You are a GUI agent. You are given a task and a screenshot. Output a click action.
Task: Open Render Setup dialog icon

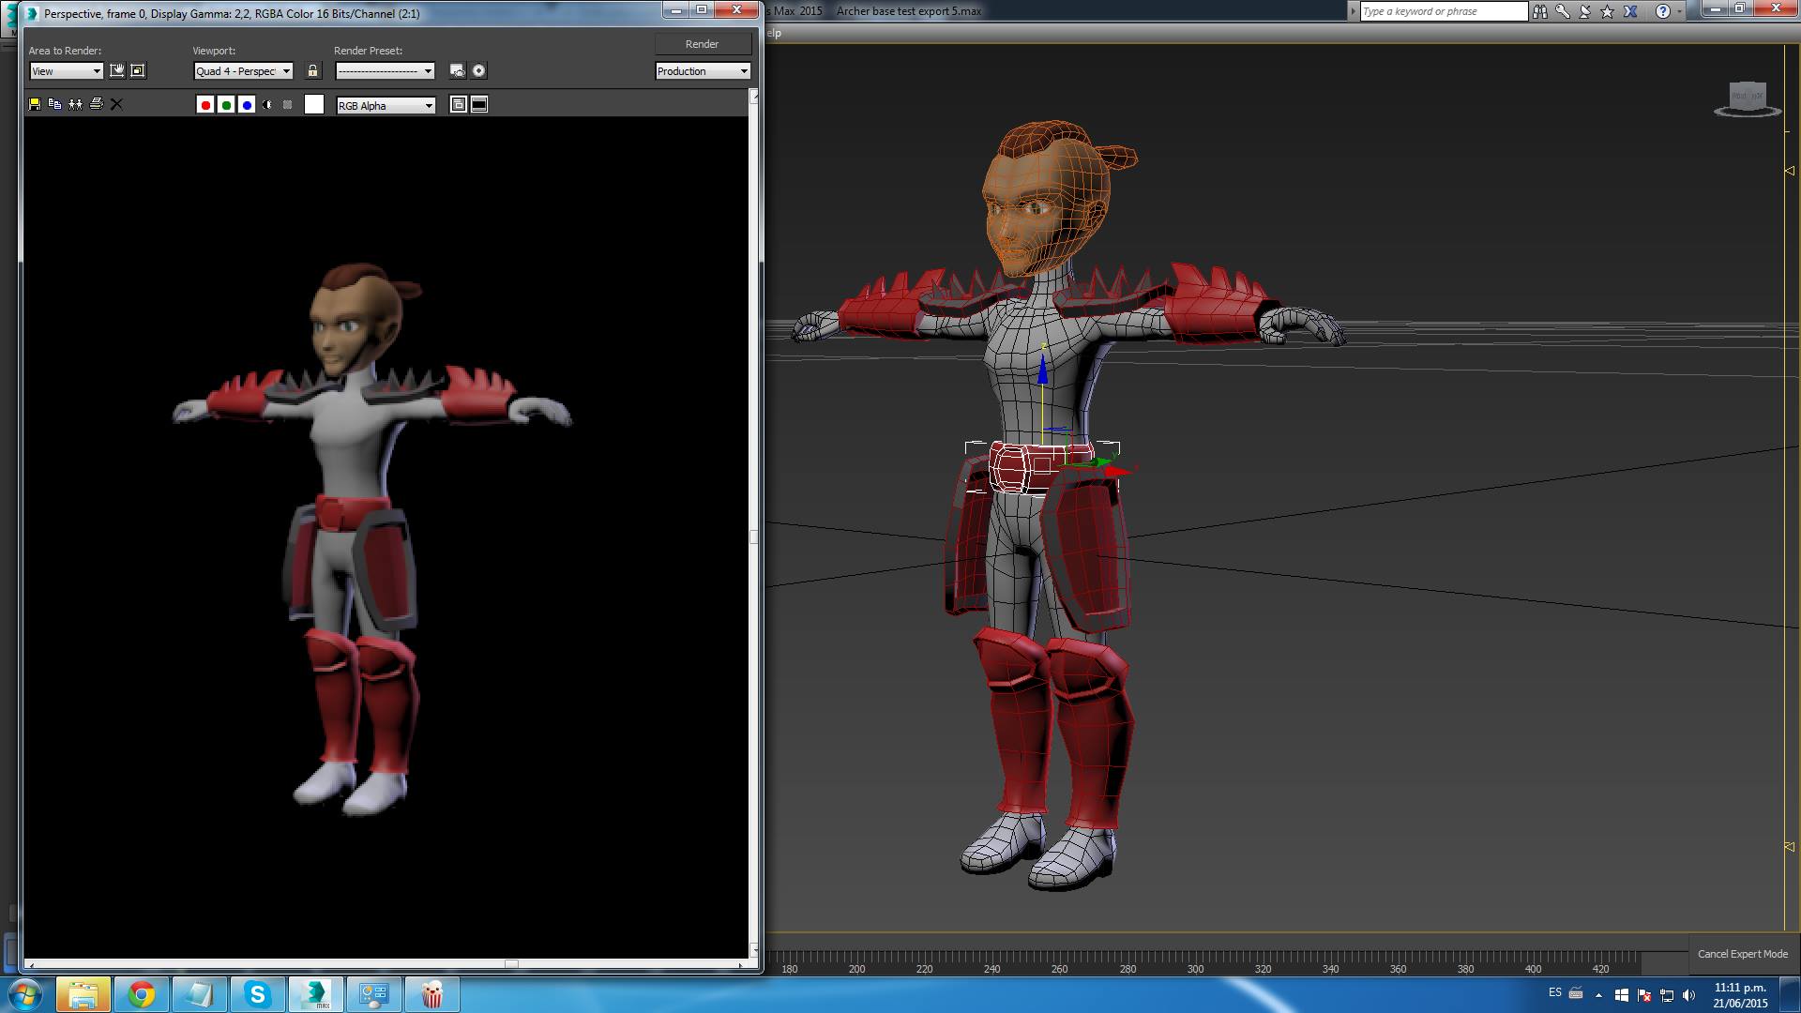tap(457, 71)
